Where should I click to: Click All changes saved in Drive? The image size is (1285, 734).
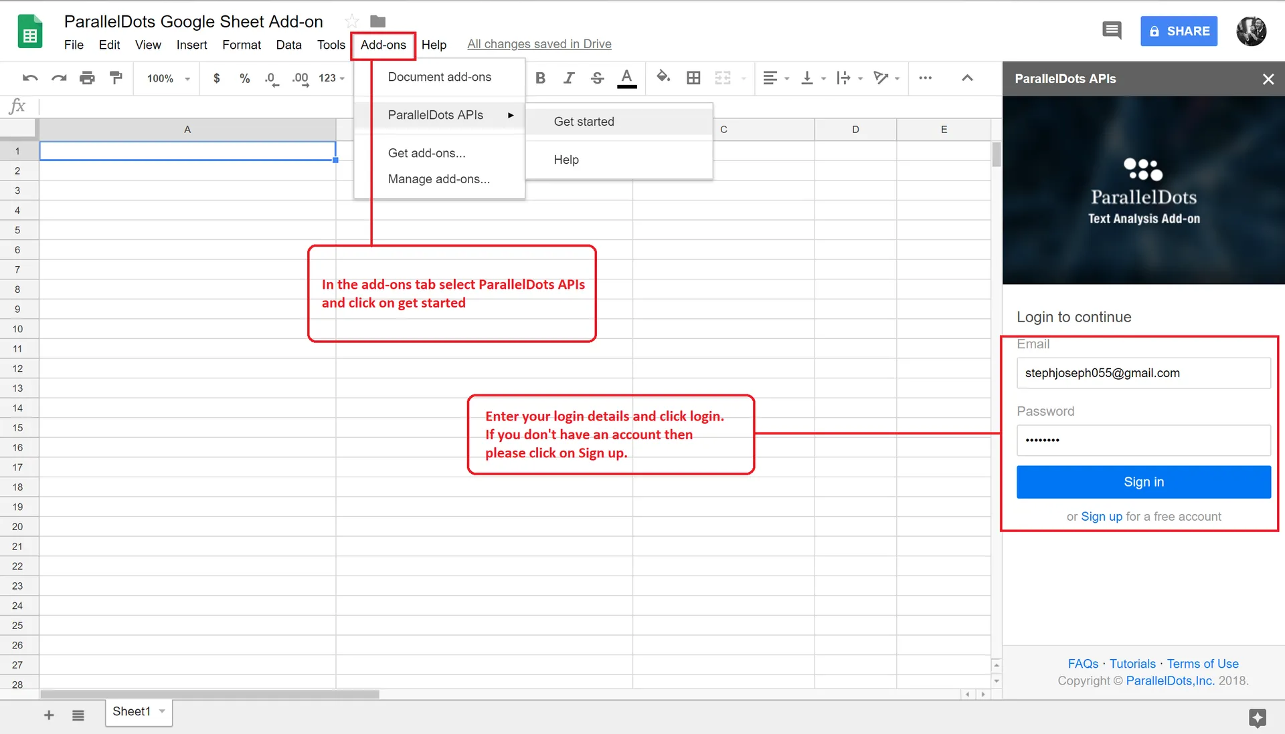click(x=539, y=44)
